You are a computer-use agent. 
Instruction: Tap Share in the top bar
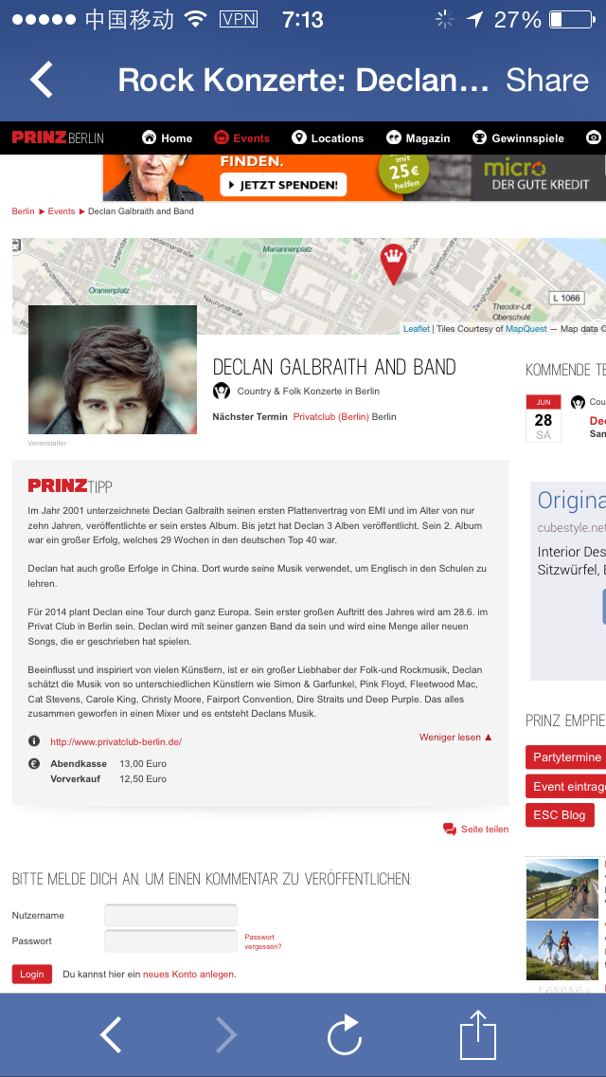coord(547,81)
